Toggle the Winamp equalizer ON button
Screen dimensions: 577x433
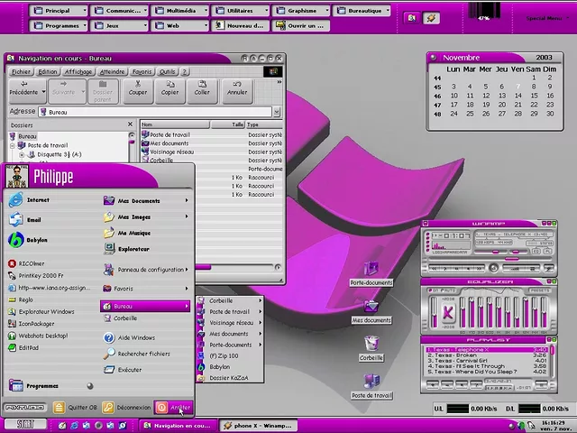[431, 290]
